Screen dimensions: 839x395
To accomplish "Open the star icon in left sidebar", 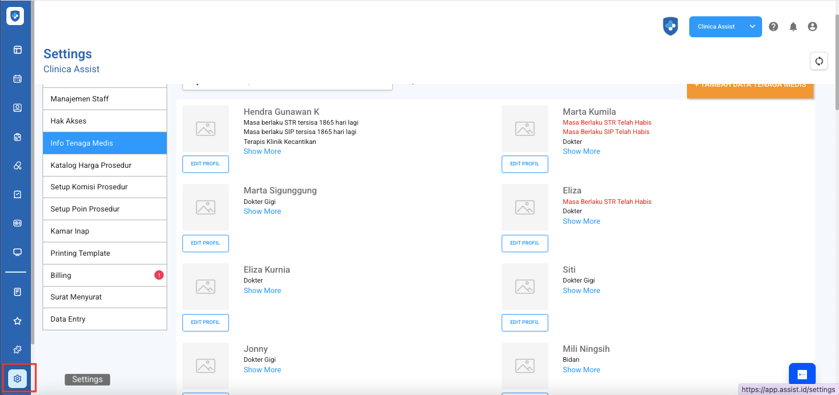I will 17,321.
